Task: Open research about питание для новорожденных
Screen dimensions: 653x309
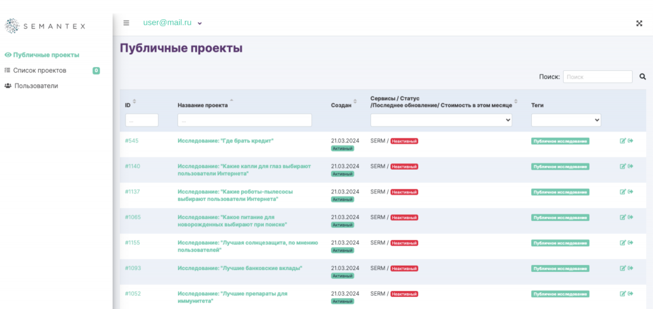Action: click(232, 221)
